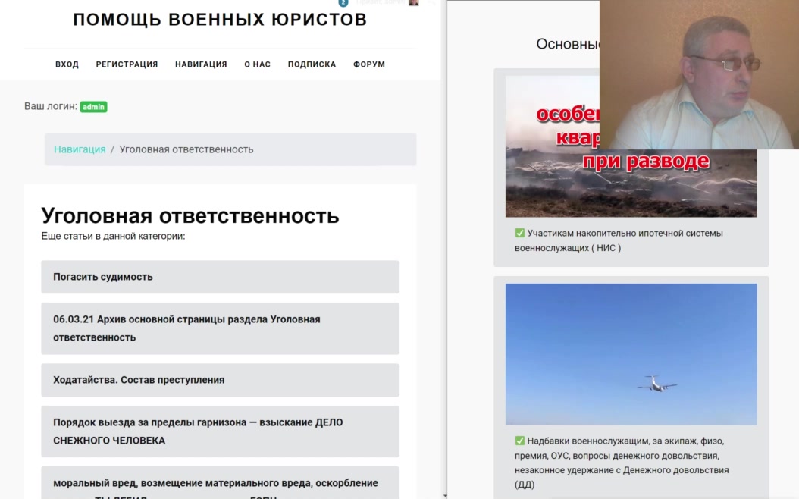Open '06.03.21 Архив основной страницы' article
Image resolution: width=799 pixels, height=499 pixels.
tap(220, 328)
